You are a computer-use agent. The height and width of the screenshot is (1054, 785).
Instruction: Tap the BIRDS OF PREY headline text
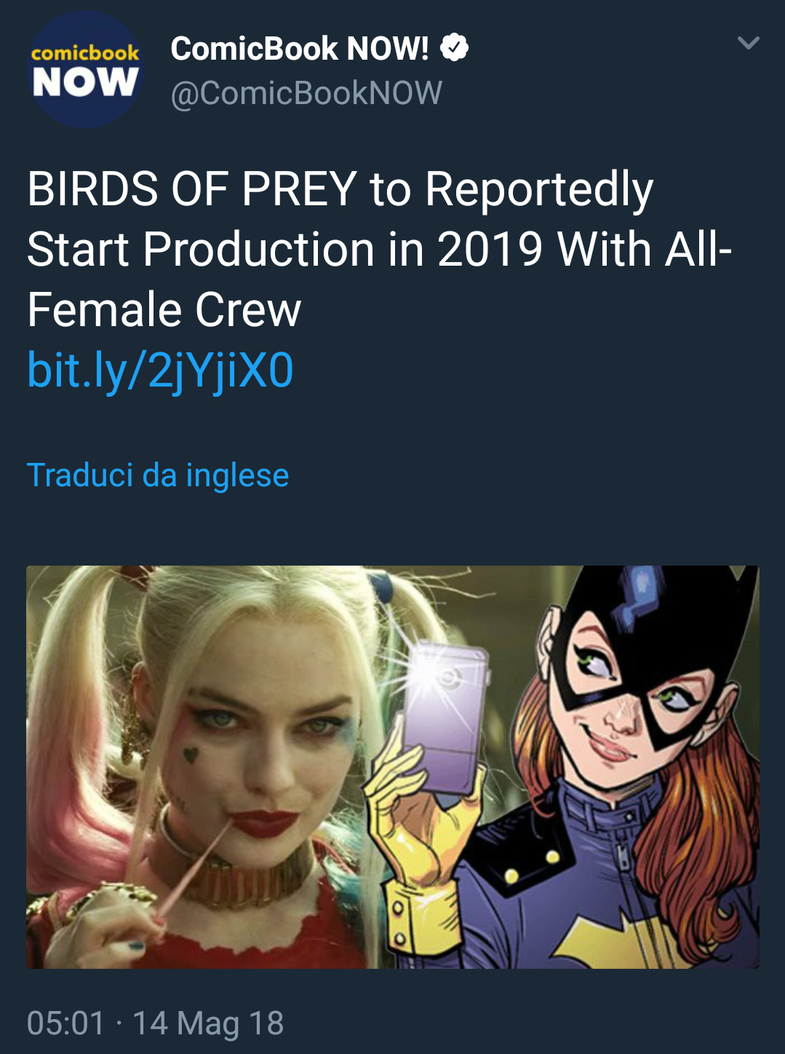pos(192,189)
